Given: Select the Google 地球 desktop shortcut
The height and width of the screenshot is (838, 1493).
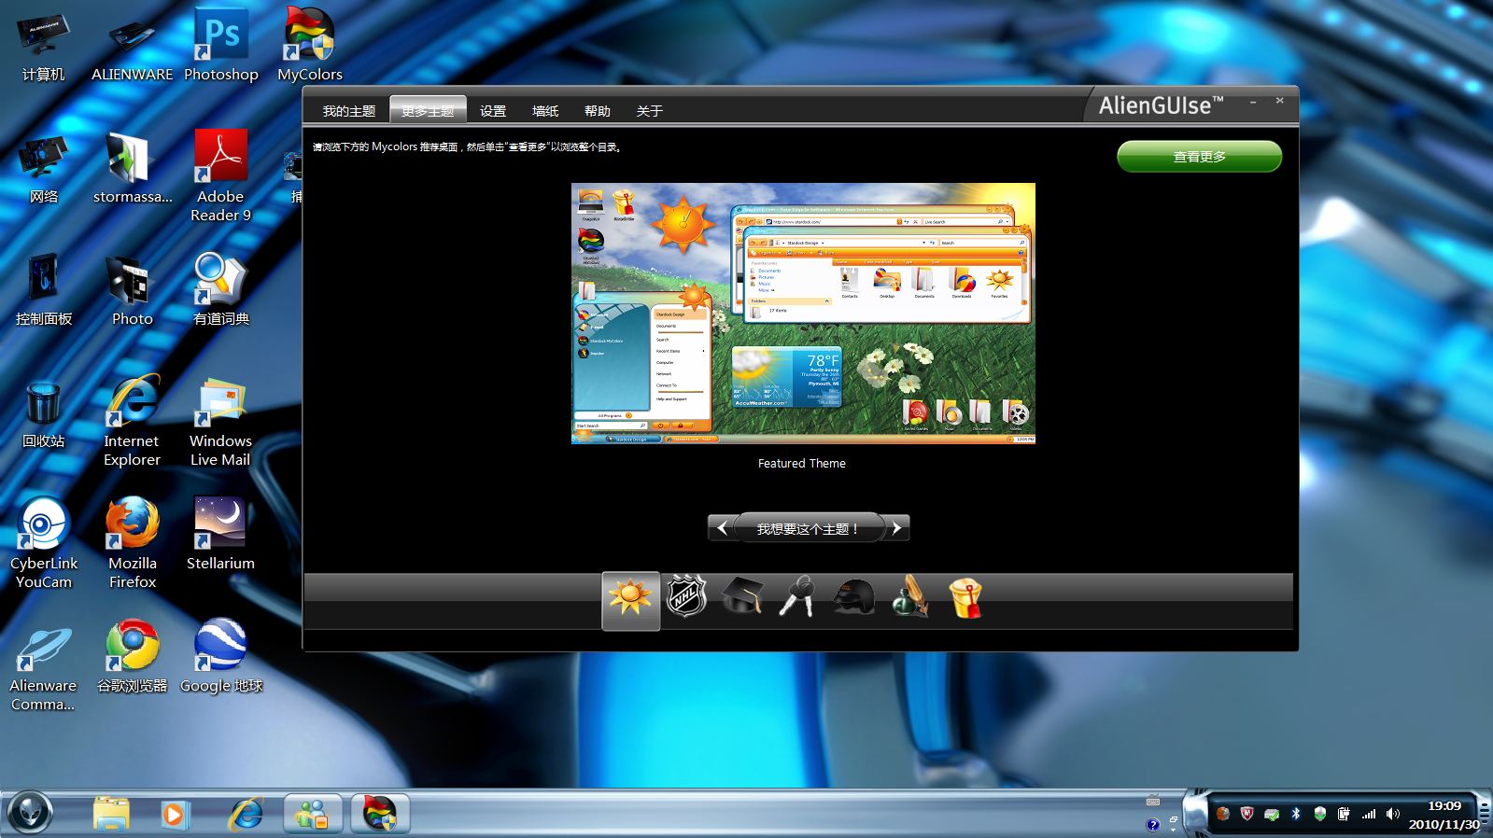Looking at the screenshot, I should [221, 658].
